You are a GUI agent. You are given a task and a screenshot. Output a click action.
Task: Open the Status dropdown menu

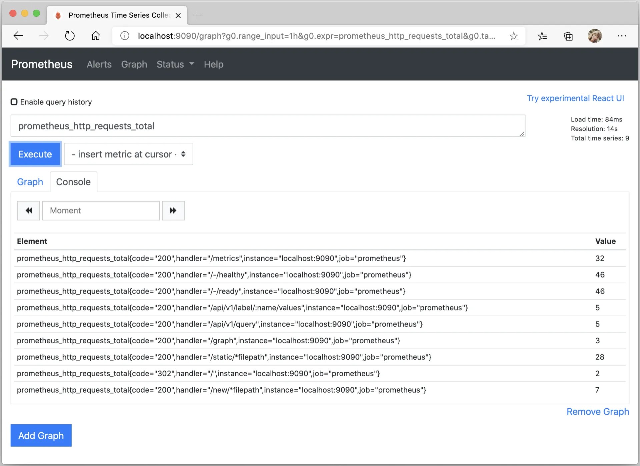(x=175, y=64)
